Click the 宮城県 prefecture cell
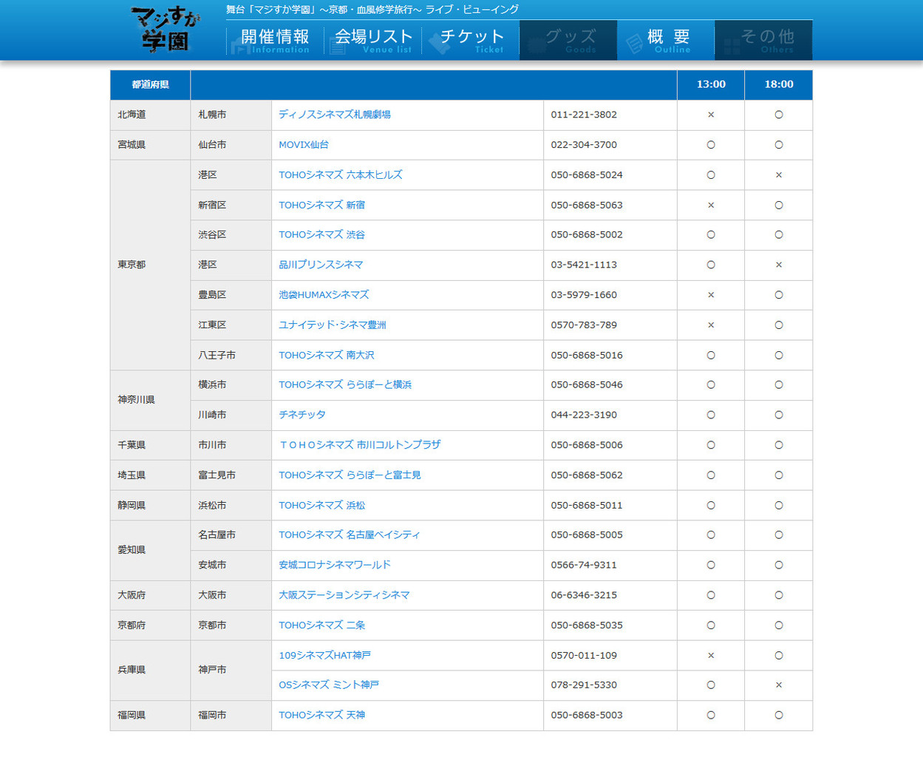Screen dimensions: 923x757 coord(150,145)
